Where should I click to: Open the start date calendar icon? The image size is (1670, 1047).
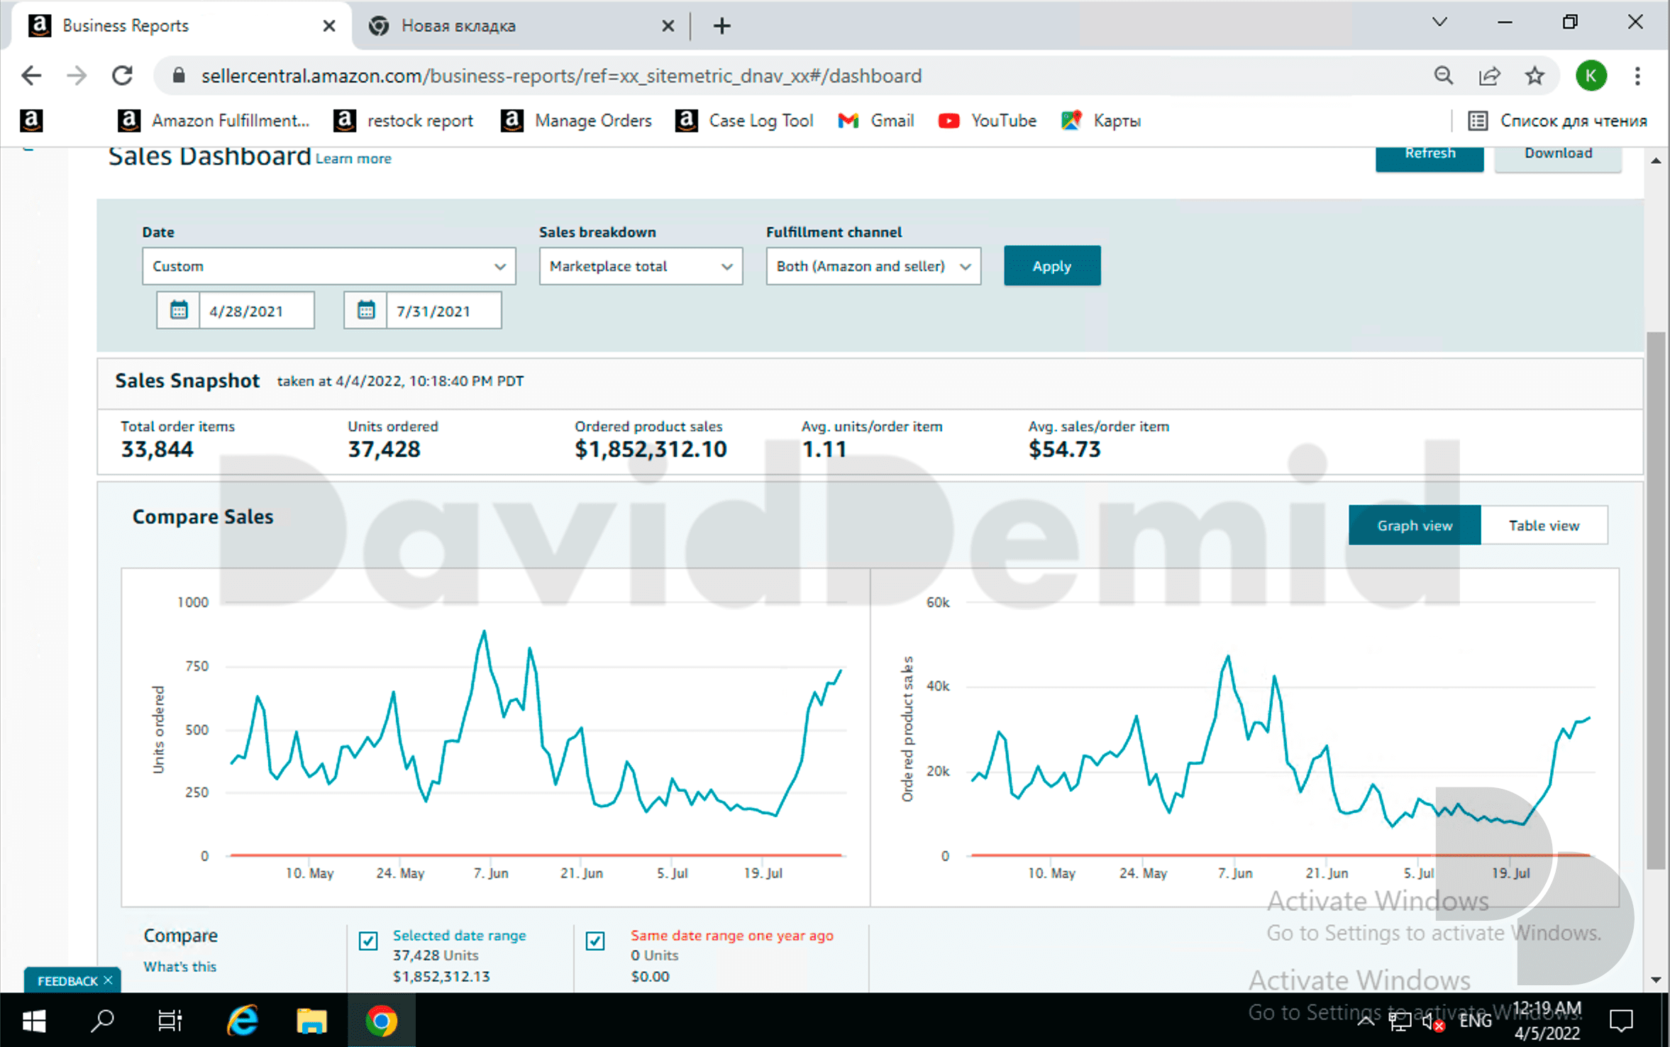click(178, 311)
